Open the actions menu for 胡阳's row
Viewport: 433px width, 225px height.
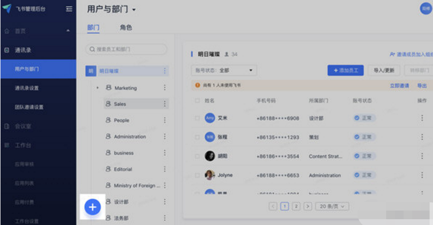click(x=422, y=156)
